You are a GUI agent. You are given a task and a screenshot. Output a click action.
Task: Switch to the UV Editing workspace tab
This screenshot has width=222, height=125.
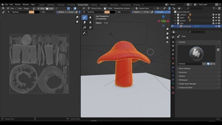click(x=71, y=5)
